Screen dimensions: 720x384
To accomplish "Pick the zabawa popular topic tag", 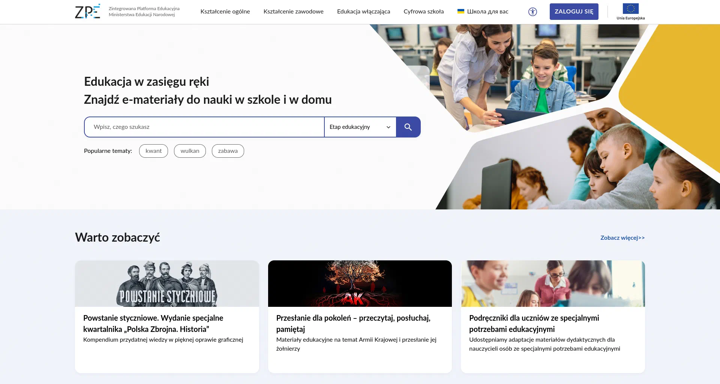I will 228,151.
